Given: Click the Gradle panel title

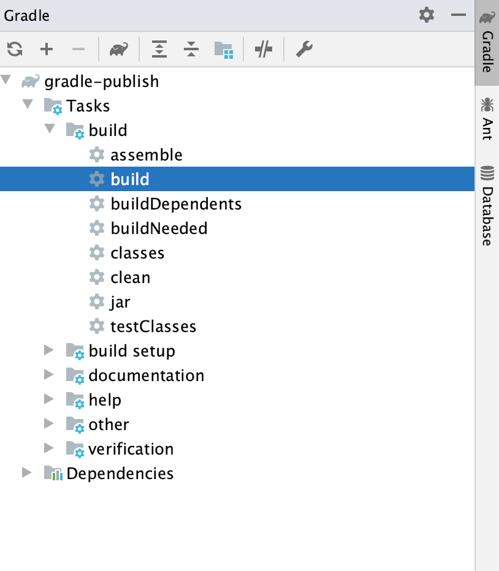Looking at the screenshot, I should point(26,16).
